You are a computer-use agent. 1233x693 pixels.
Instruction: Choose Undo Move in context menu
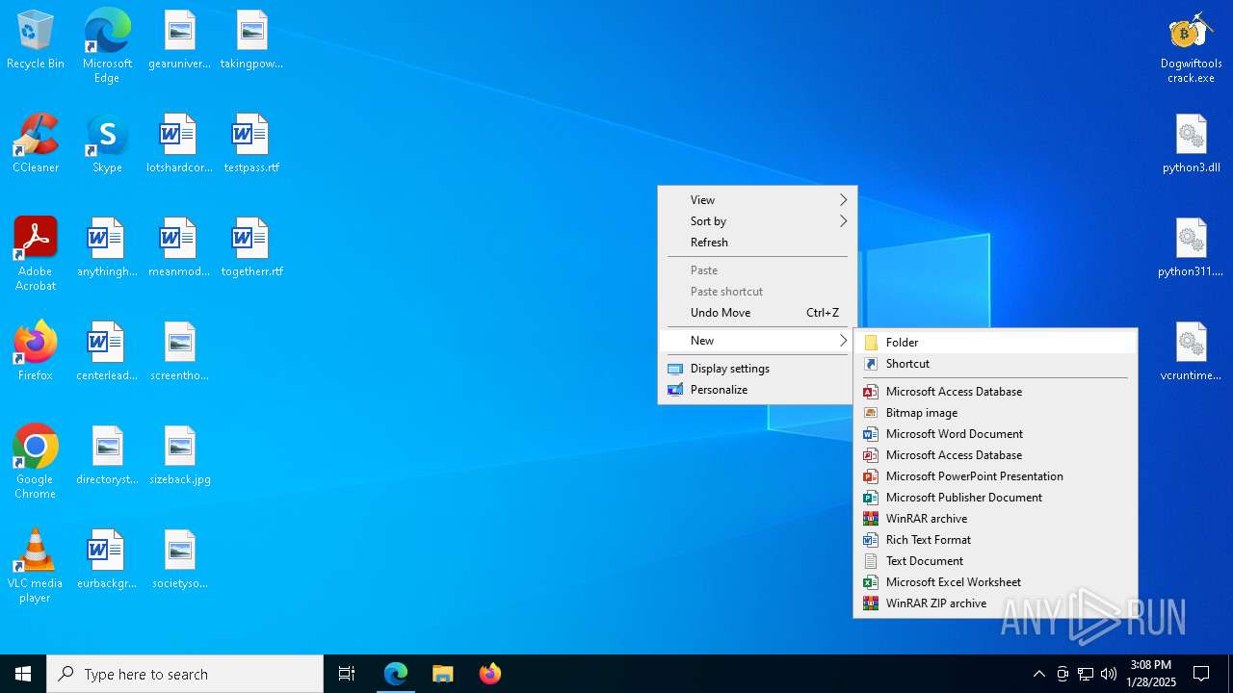pyautogui.click(x=757, y=313)
